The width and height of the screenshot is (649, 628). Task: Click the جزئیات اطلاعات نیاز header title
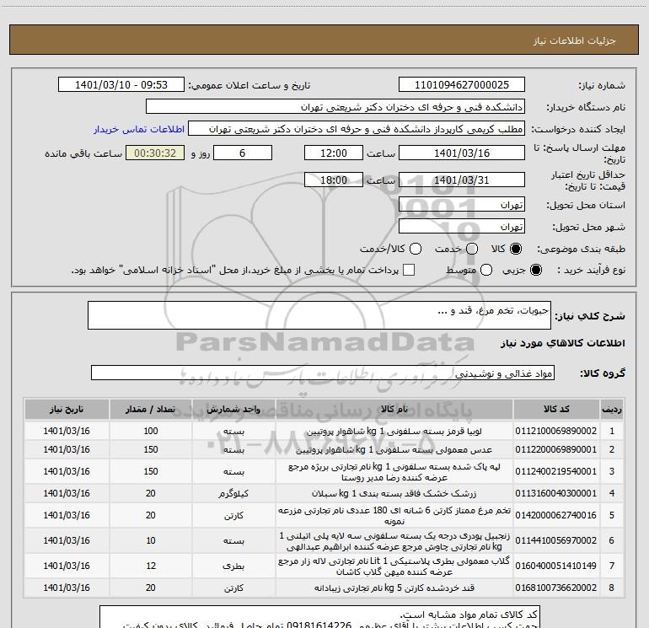point(574,40)
